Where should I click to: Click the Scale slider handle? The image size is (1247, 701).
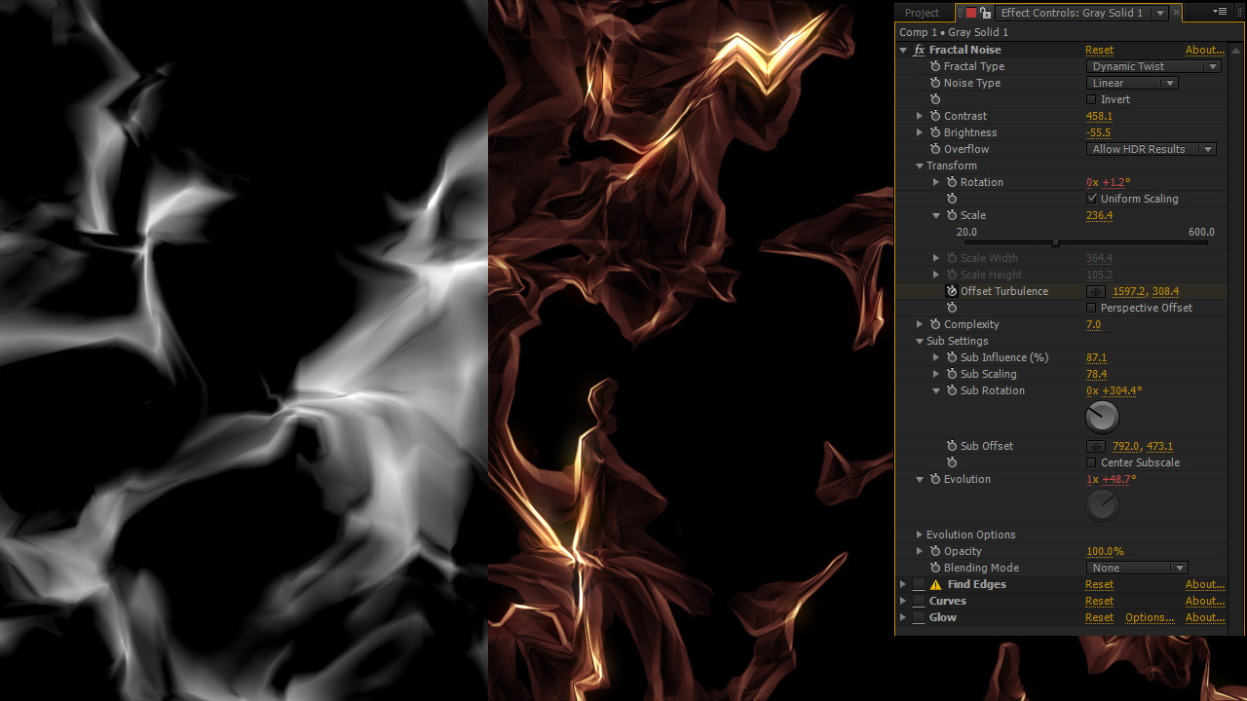click(x=1055, y=242)
